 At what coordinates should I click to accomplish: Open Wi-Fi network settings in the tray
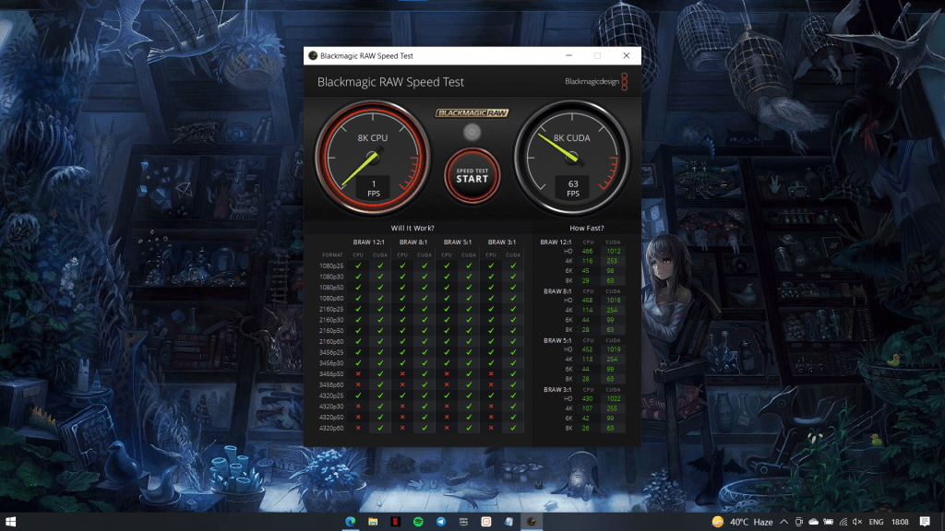pos(843,522)
